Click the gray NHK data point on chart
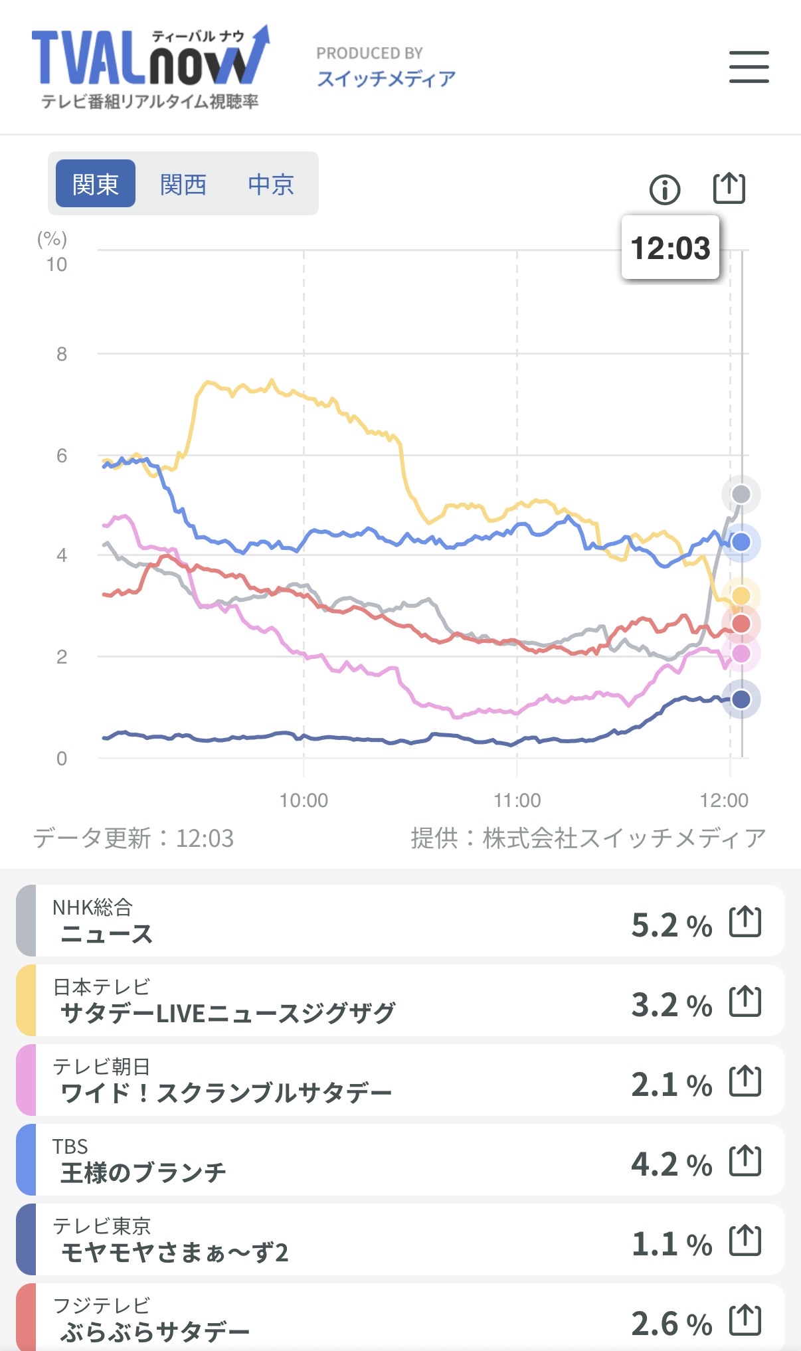The height and width of the screenshot is (1351, 801). point(741,494)
